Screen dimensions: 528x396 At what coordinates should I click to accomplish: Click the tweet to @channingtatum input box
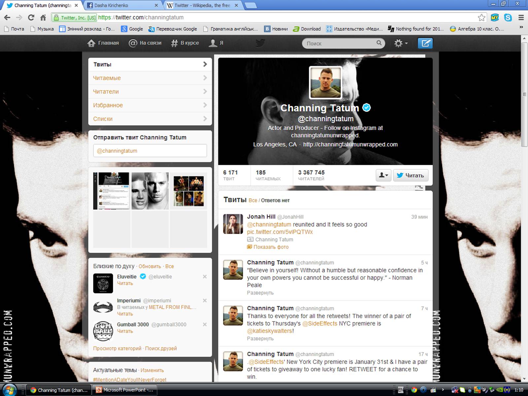[150, 151]
